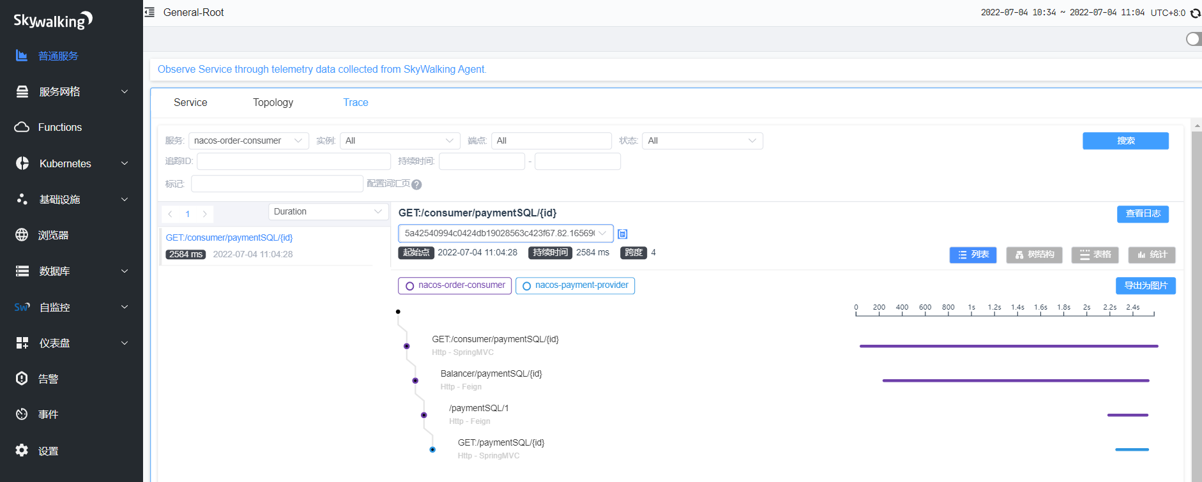This screenshot has width=1202, height=482.
Task: Click page number 1
Action: click(x=188, y=214)
